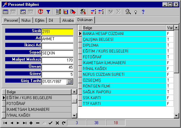This screenshot has width=181, height=128.
Task: Click the Giriş Tarihi date field
Action: pos(54,82)
